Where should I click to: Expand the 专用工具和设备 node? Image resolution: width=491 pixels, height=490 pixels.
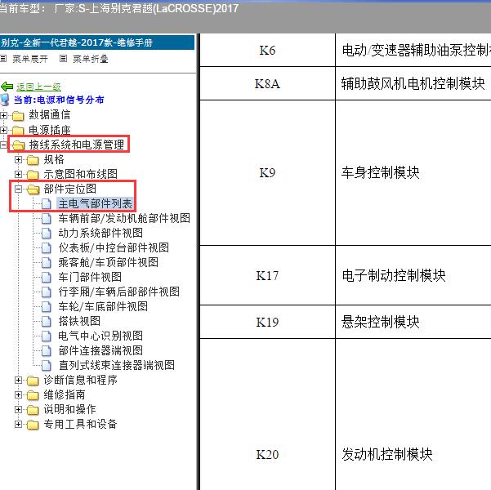(x=18, y=424)
